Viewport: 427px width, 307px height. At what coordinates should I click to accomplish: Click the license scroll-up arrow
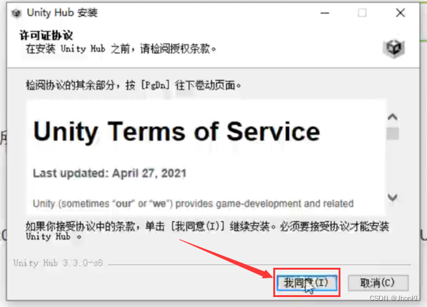coord(392,117)
